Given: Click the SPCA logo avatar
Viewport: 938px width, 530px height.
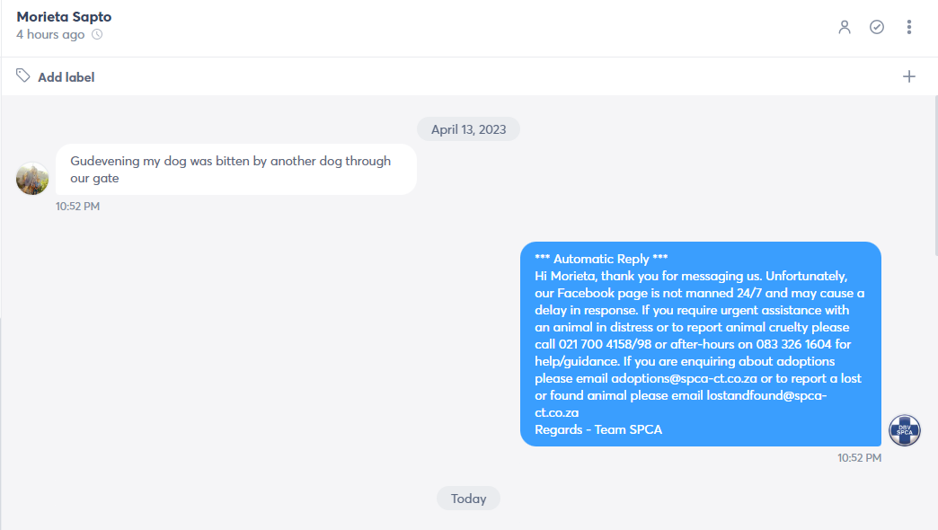Looking at the screenshot, I should [x=904, y=430].
